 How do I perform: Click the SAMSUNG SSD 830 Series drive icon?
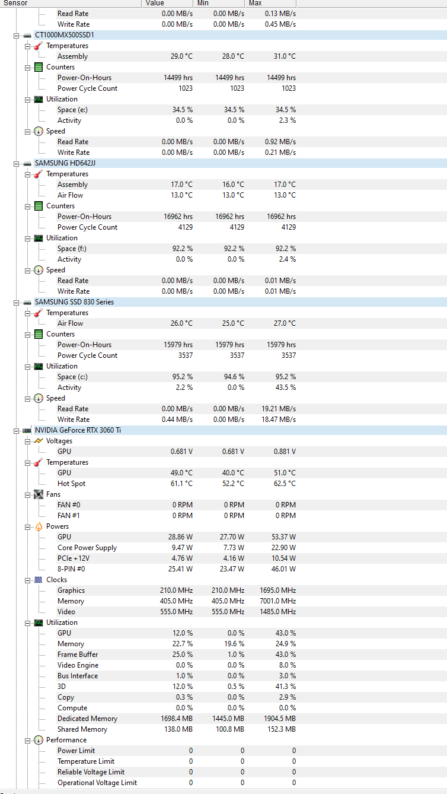pyautogui.click(x=27, y=302)
